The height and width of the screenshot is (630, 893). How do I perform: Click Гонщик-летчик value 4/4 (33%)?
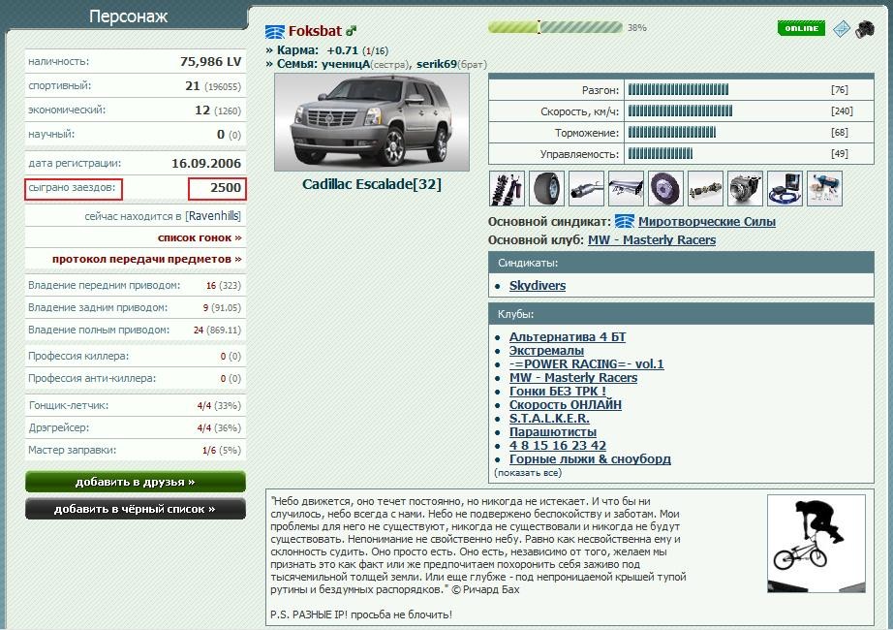pos(219,405)
